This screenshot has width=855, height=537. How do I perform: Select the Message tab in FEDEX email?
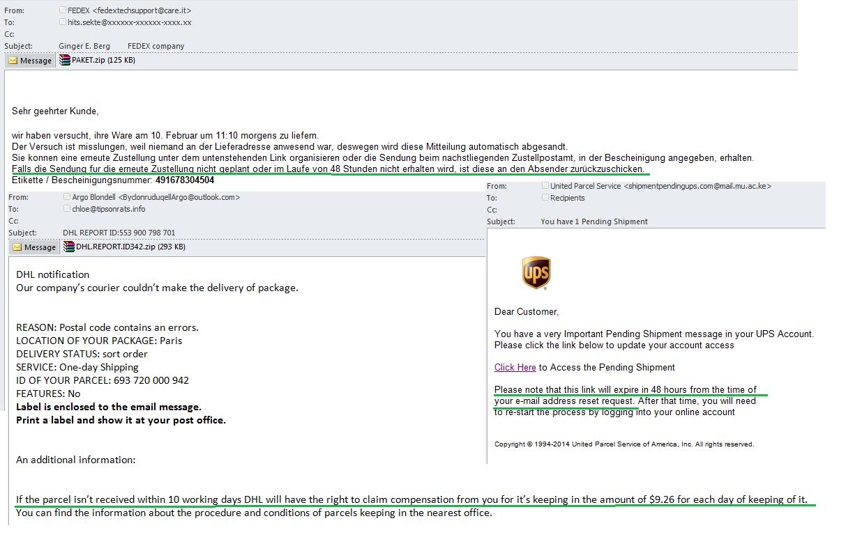pos(29,61)
